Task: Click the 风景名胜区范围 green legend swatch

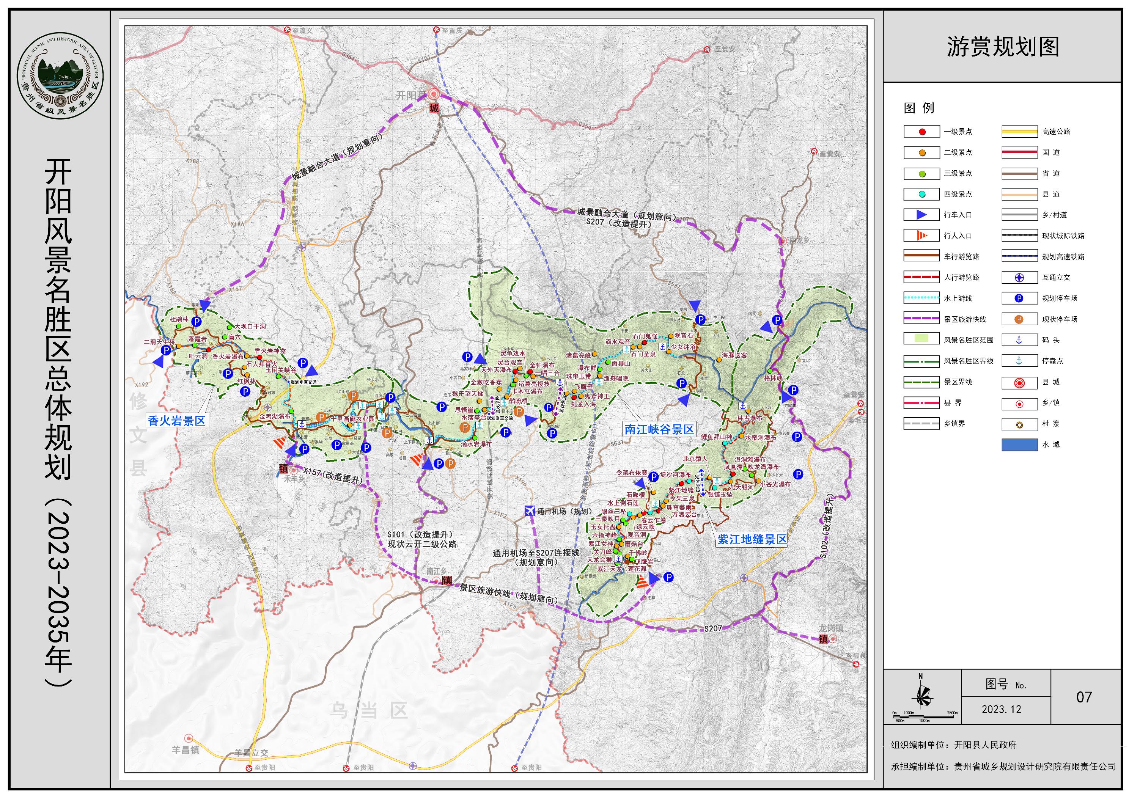Action: 921,339
